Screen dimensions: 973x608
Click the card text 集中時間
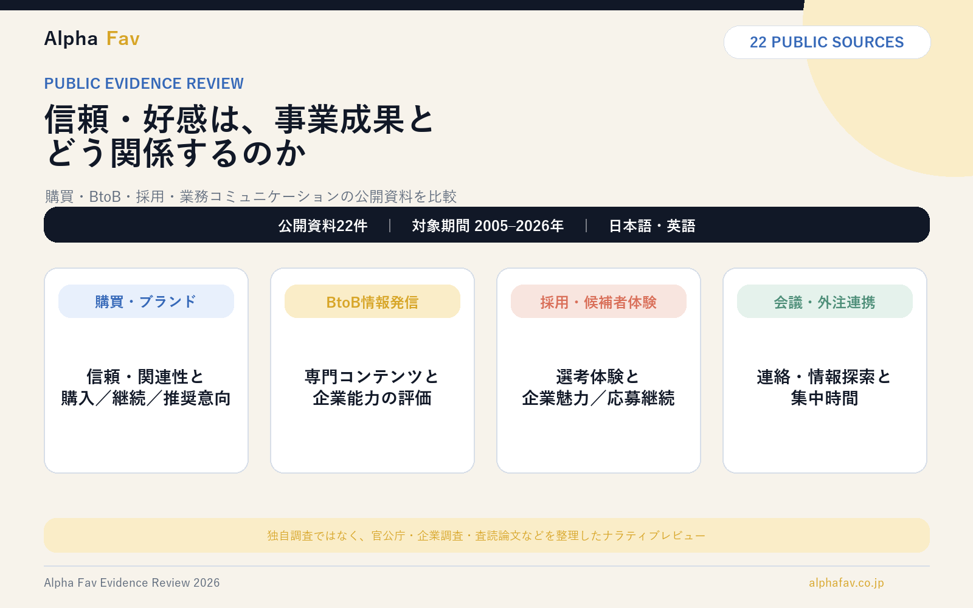(825, 398)
